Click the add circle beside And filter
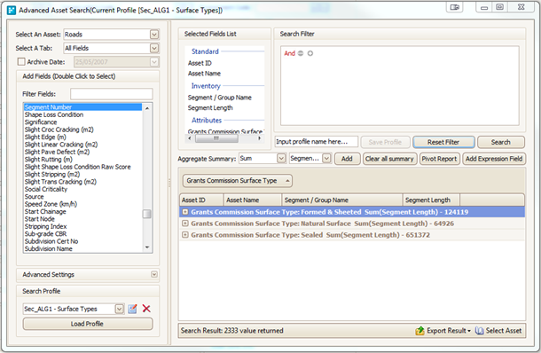 pos(310,53)
